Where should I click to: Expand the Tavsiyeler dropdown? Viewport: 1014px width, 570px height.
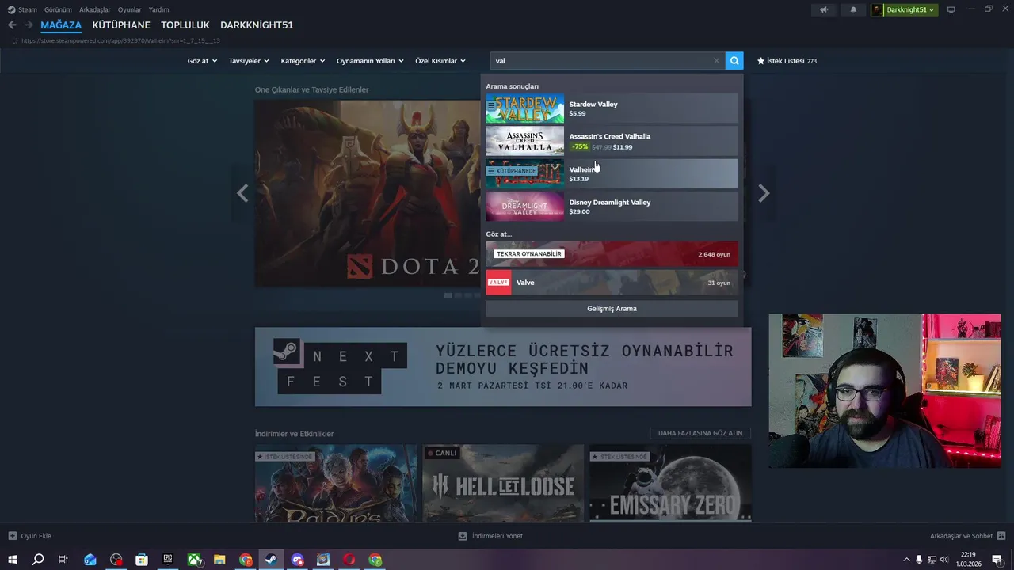pos(249,61)
